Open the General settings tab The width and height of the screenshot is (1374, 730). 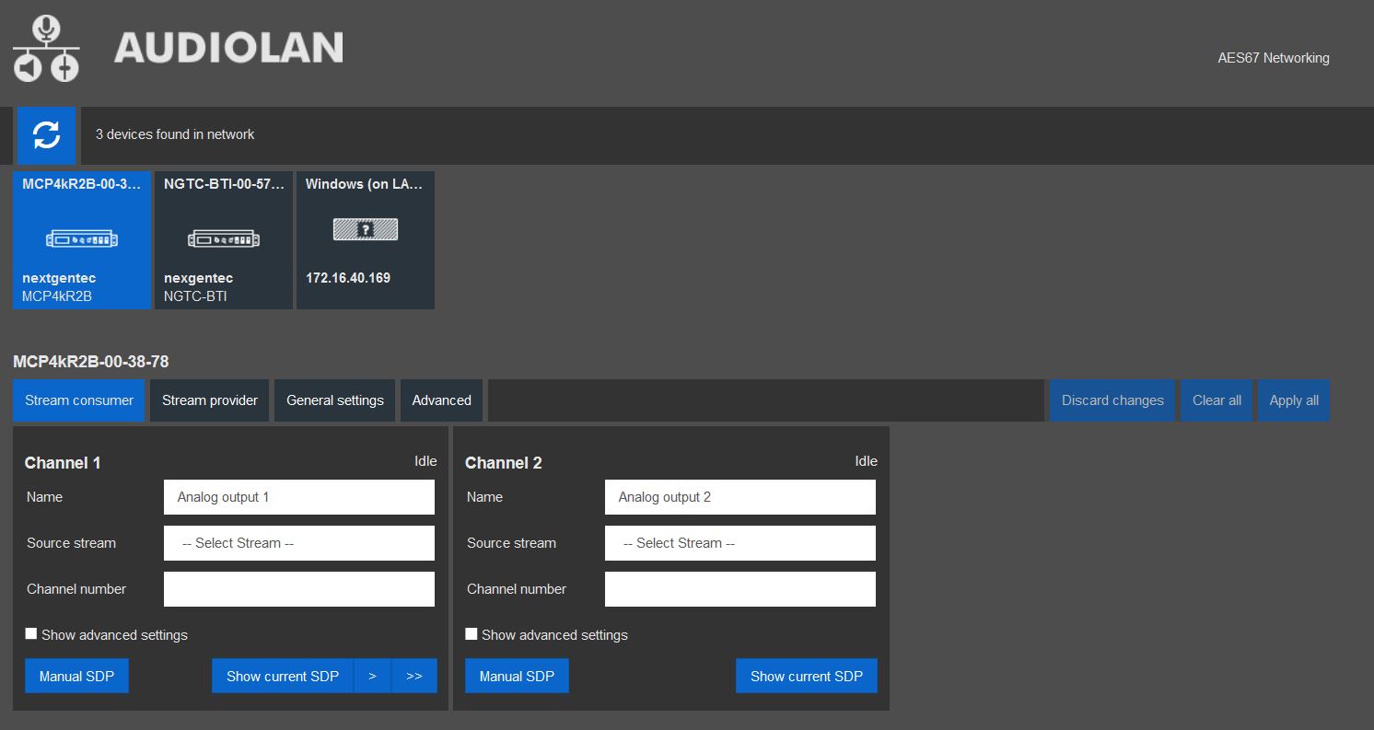[335, 400]
